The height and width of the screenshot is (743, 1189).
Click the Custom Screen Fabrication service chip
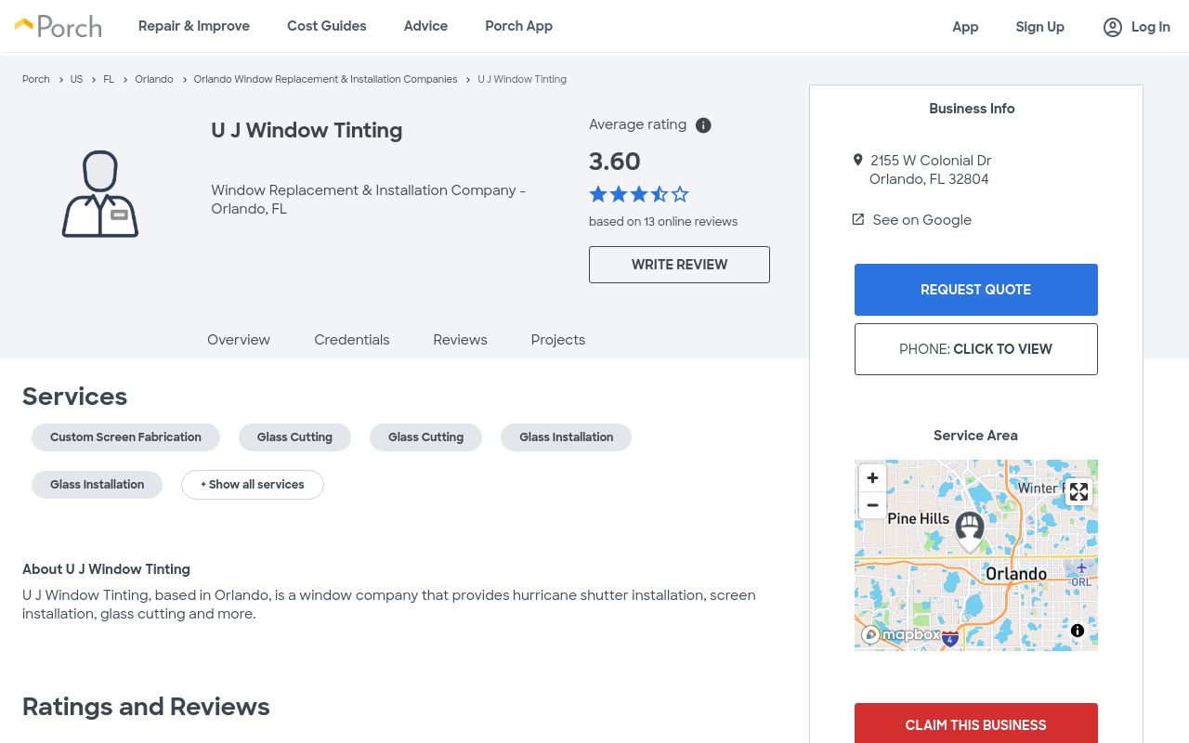point(125,437)
